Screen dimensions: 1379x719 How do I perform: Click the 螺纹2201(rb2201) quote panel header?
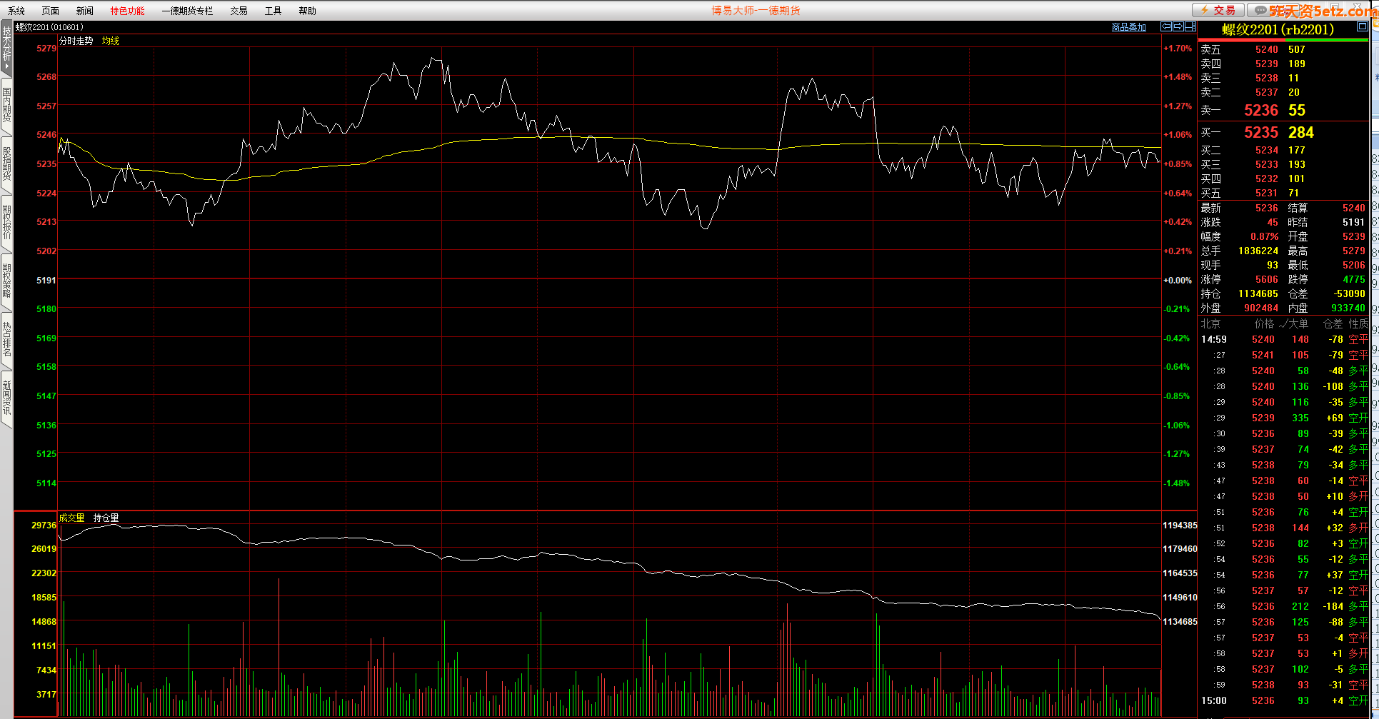(1278, 29)
